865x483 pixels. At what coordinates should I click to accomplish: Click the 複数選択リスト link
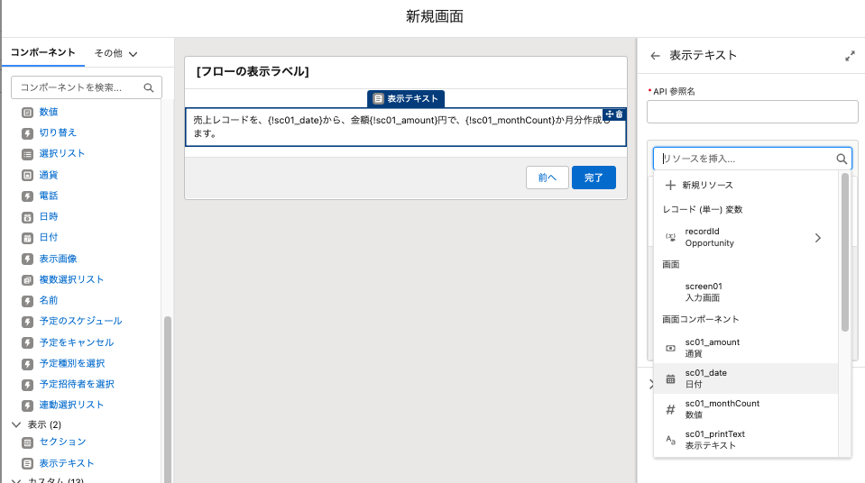click(71, 279)
